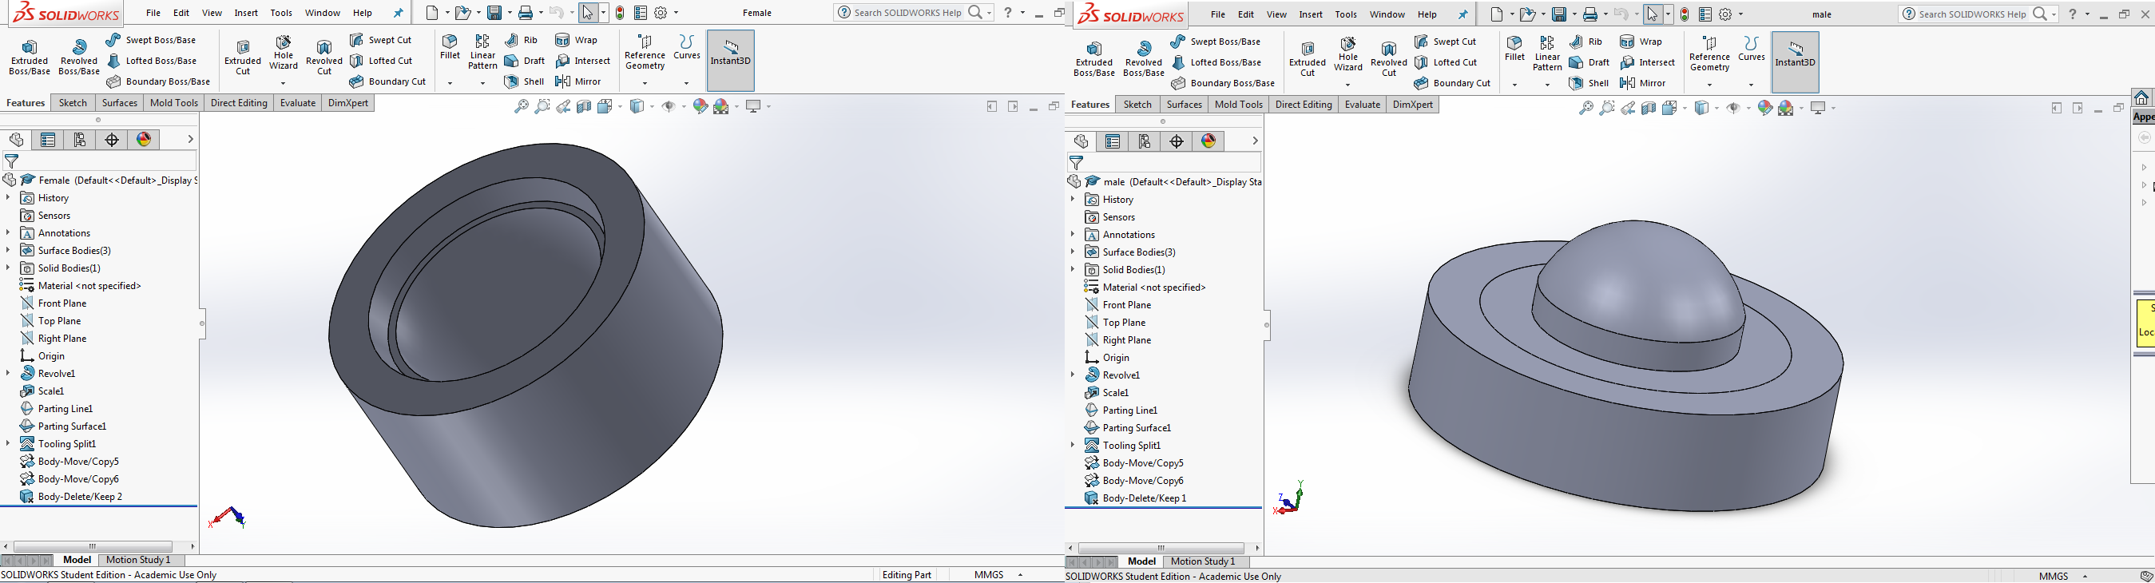Open Options gear in male window toolbar
The height and width of the screenshot is (583, 2155).
(x=1725, y=15)
